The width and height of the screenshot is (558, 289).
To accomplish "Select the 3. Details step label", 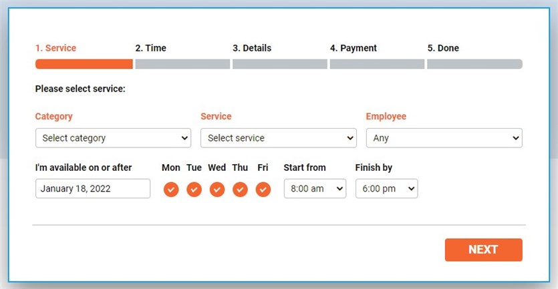I will 252,48.
